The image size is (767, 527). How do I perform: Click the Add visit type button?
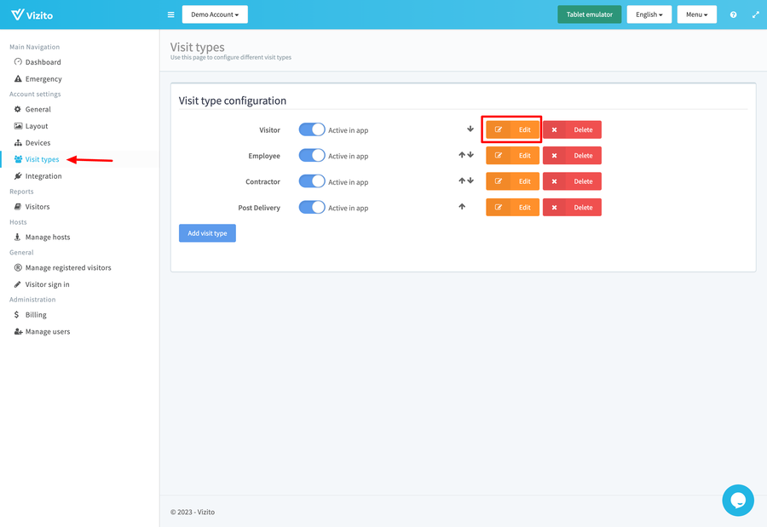[x=207, y=233]
